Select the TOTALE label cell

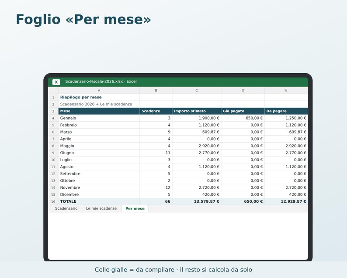99,201
